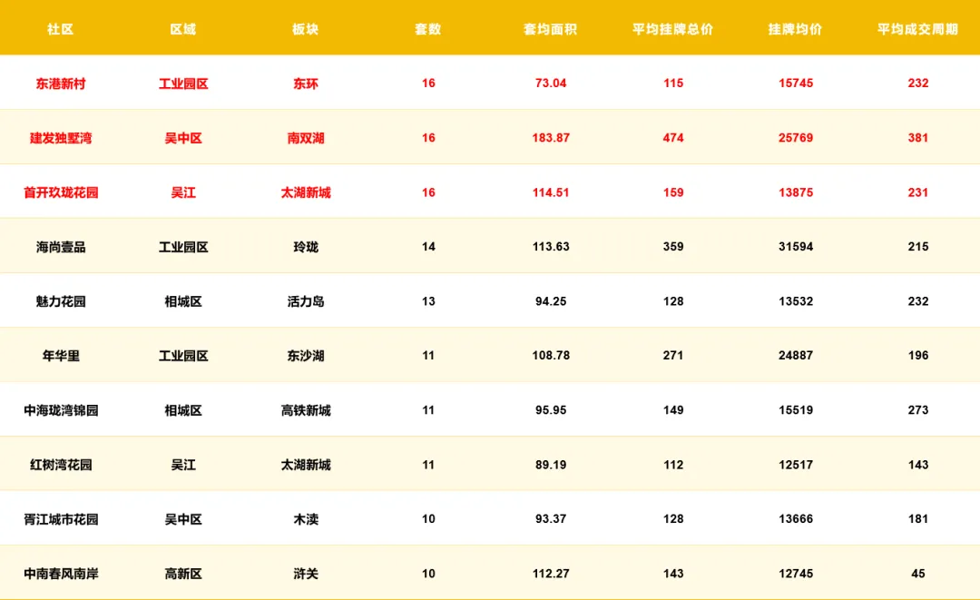Click the area value 113.63
This screenshot has height=600, width=980.
point(551,246)
